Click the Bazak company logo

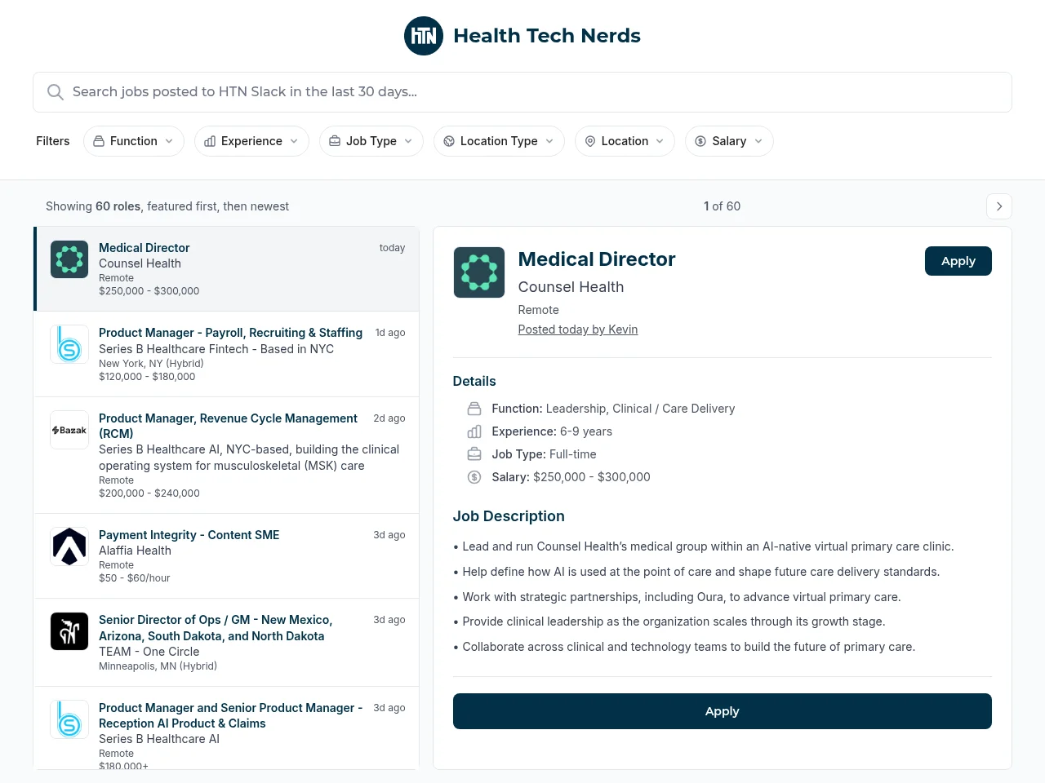pyautogui.click(x=69, y=430)
